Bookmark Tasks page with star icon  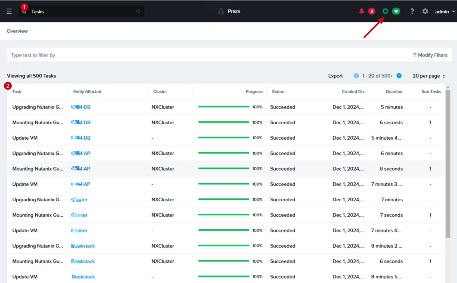(138, 11)
